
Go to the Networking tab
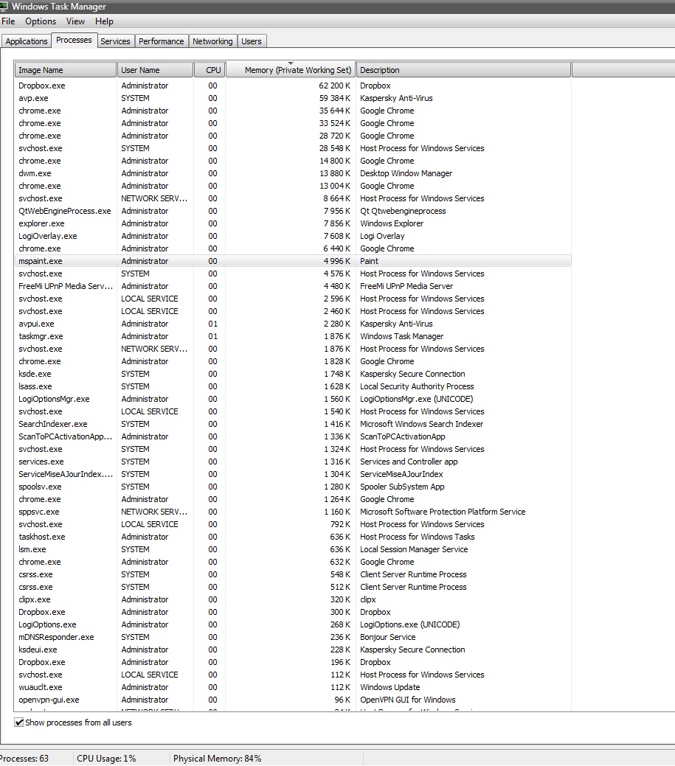tap(212, 41)
